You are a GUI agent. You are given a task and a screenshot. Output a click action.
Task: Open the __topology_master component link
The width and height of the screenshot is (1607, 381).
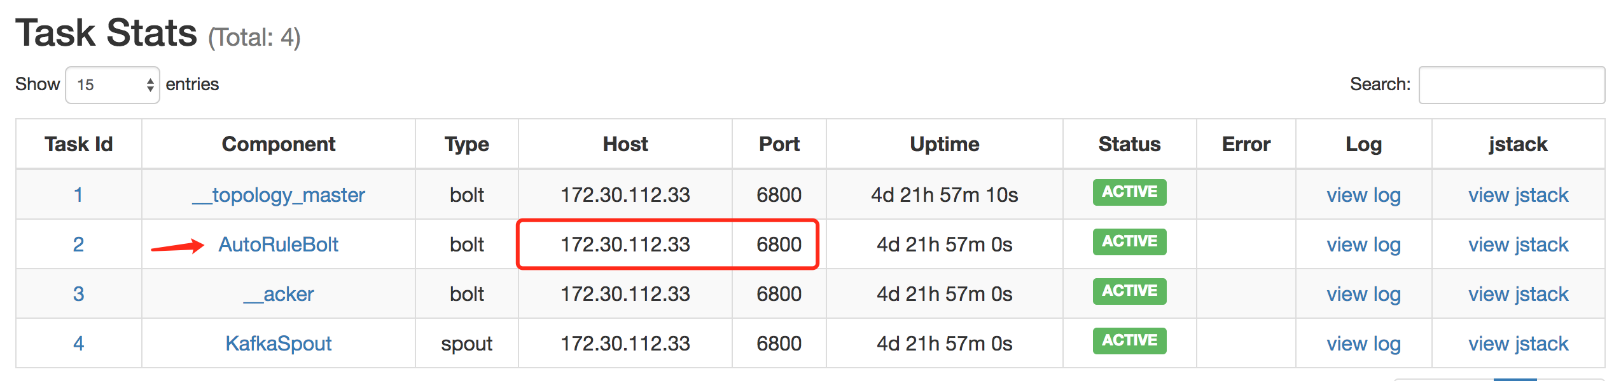coord(279,195)
